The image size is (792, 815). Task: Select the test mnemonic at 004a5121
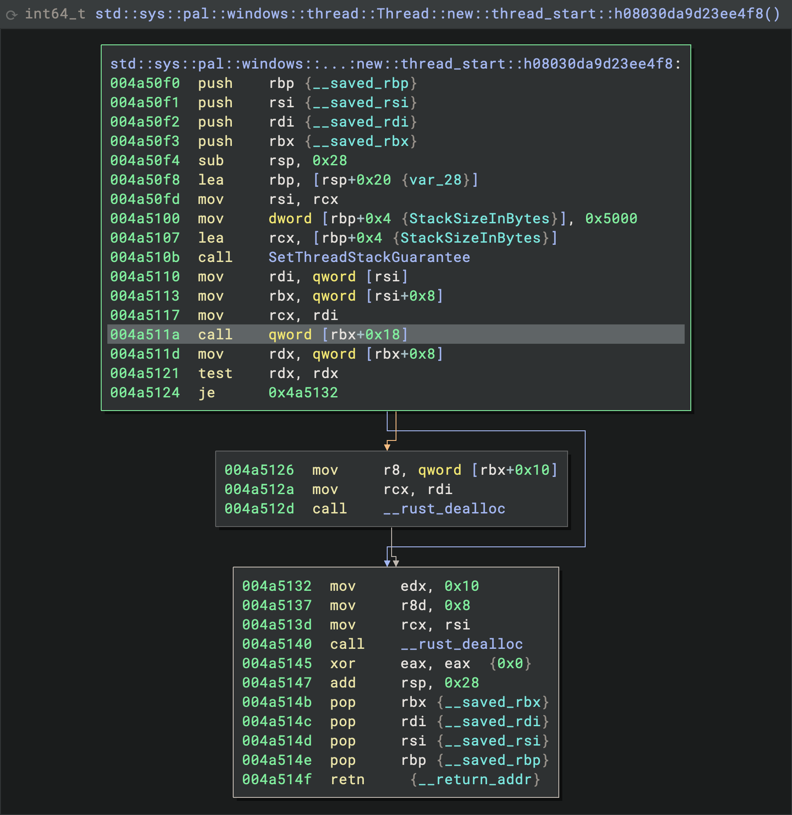point(215,373)
